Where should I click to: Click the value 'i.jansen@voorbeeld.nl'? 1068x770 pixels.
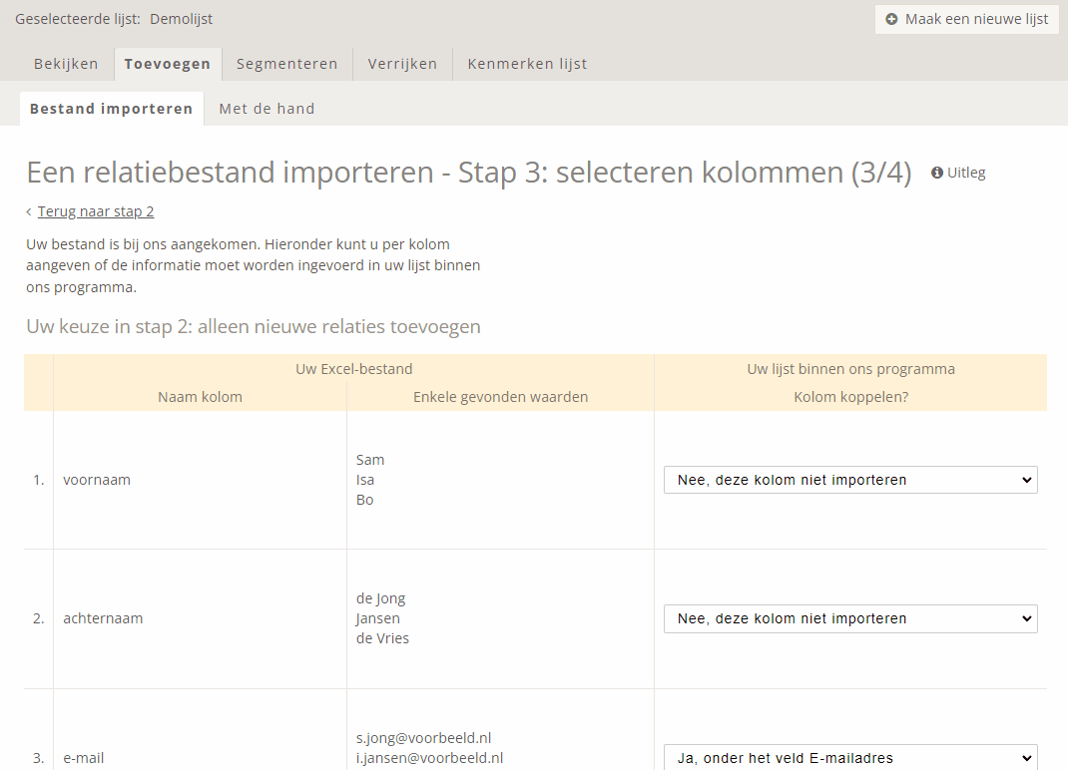click(x=430, y=758)
